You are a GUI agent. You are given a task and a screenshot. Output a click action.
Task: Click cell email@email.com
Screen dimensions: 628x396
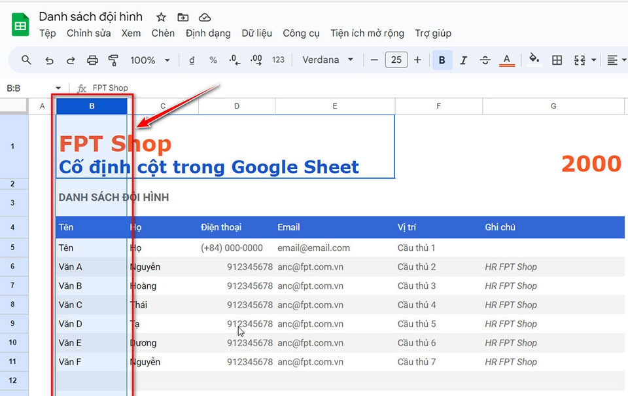(x=335, y=247)
